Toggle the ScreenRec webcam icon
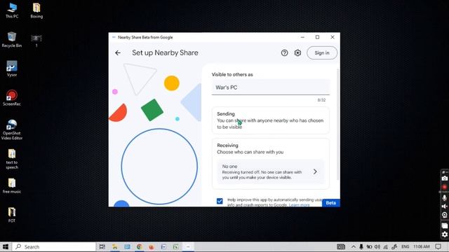This screenshot has width=449, height=252. click(444, 215)
